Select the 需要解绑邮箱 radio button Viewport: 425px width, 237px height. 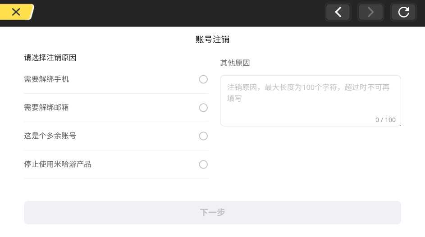203,108
